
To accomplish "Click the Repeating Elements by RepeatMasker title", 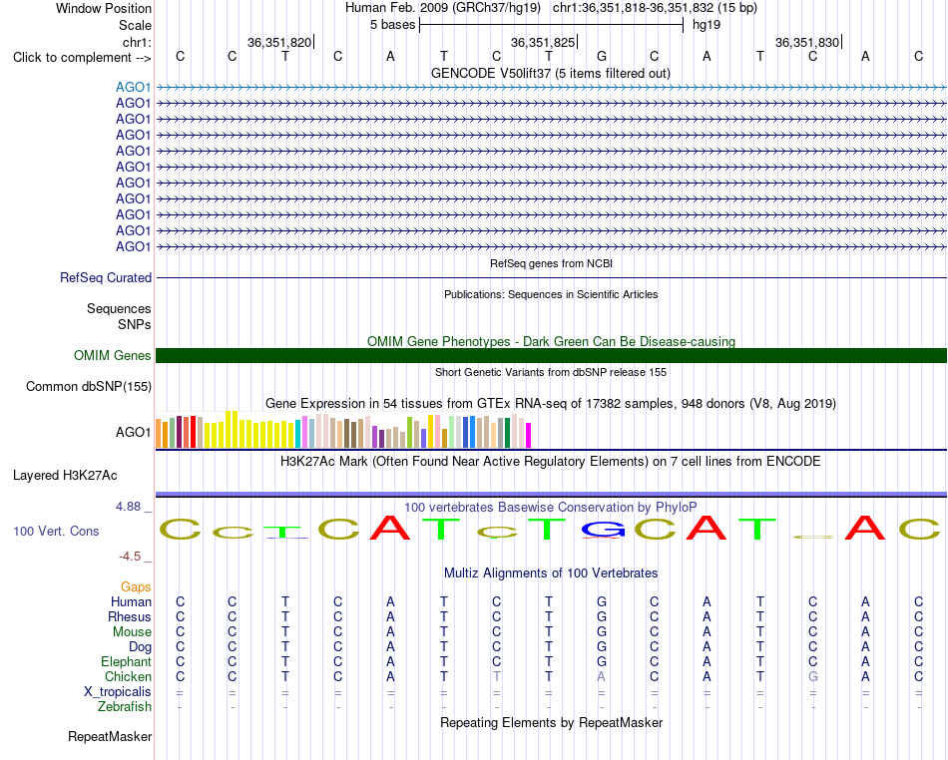I will click(552, 723).
